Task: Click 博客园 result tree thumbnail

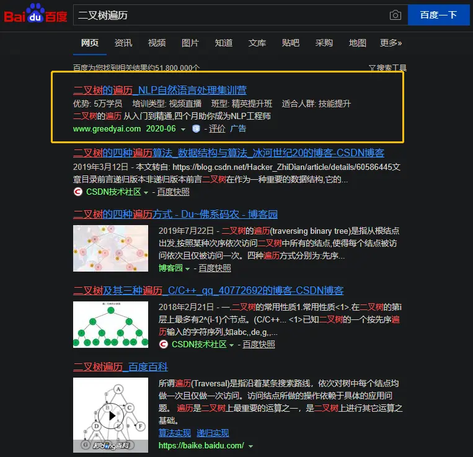Action: 110,248
